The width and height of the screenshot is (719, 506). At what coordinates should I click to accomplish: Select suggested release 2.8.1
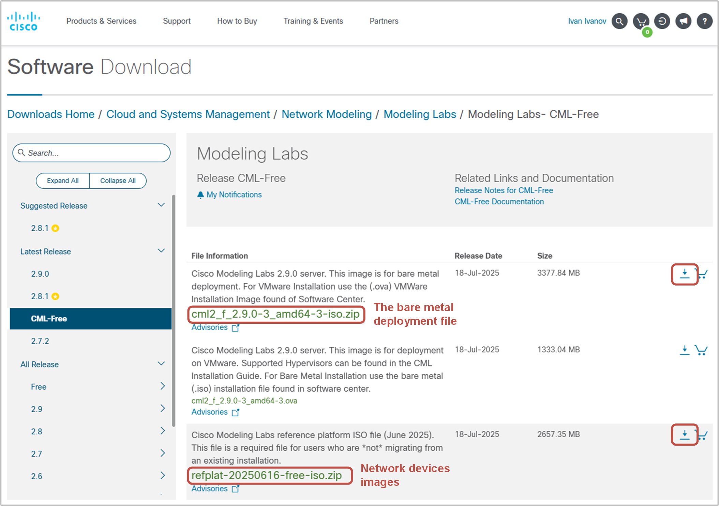pos(40,228)
